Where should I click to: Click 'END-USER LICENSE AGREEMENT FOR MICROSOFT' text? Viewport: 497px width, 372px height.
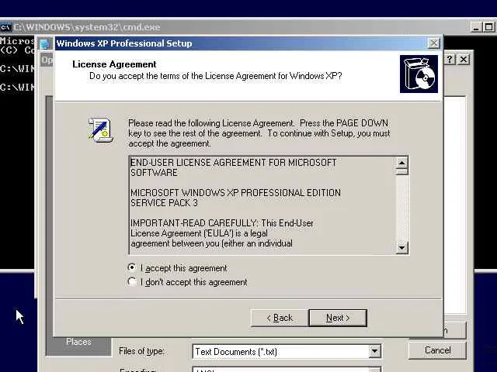click(x=233, y=163)
